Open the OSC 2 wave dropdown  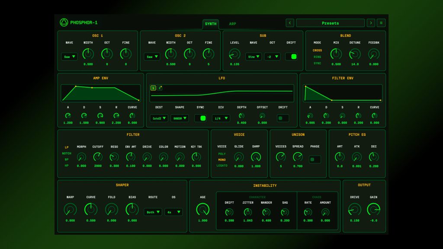tap(152, 57)
